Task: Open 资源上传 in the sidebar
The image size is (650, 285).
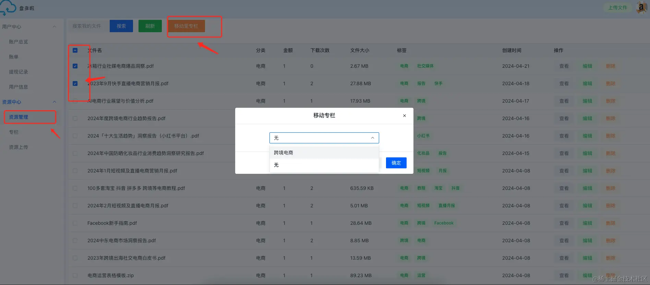Action: coord(19,147)
